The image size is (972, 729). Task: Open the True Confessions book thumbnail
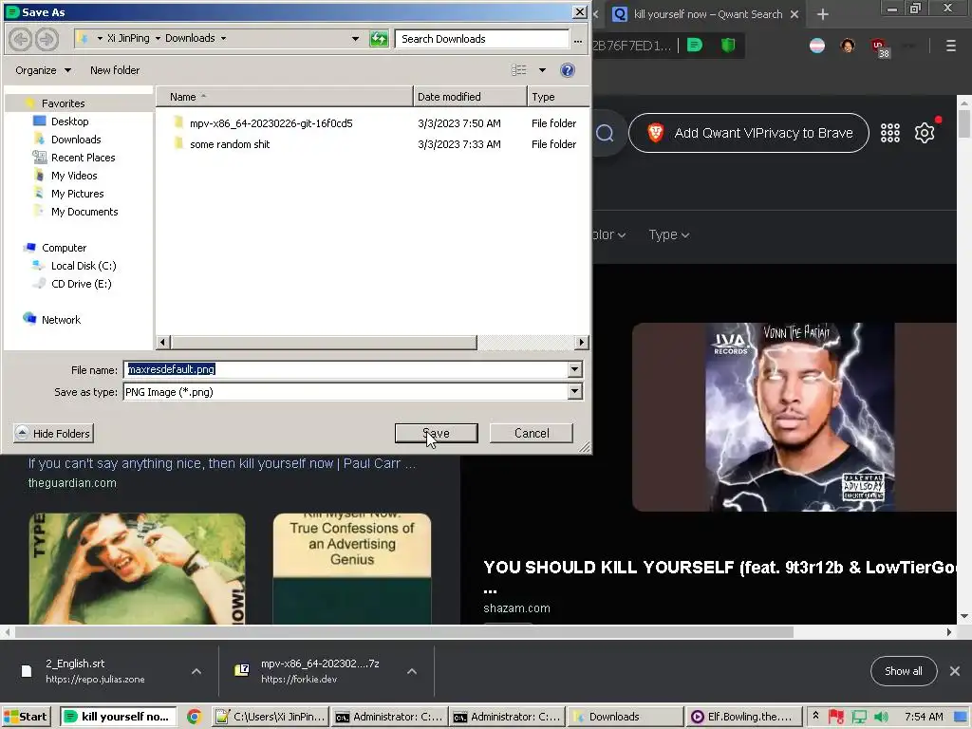[x=352, y=569]
